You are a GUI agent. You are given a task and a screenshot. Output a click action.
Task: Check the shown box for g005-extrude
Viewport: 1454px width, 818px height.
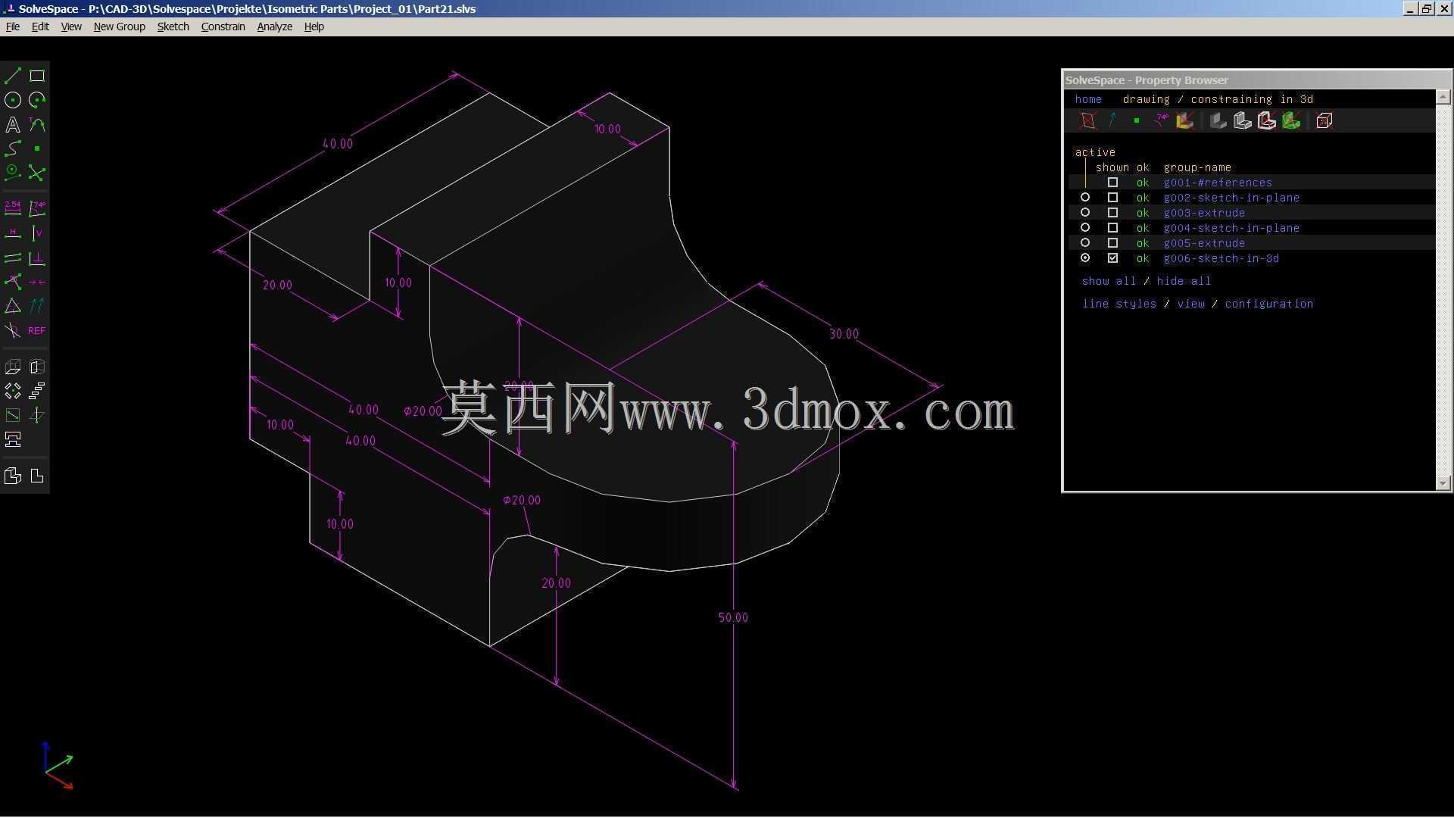click(x=1112, y=243)
